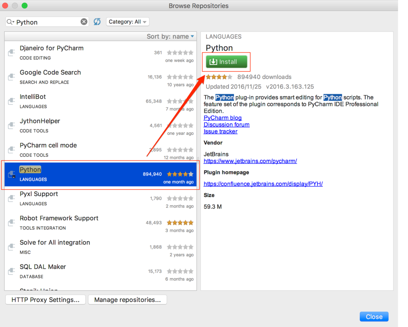The width and height of the screenshot is (408, 327).
Task: Select SQL DAL Maker plugin
Action: (100, 271)
